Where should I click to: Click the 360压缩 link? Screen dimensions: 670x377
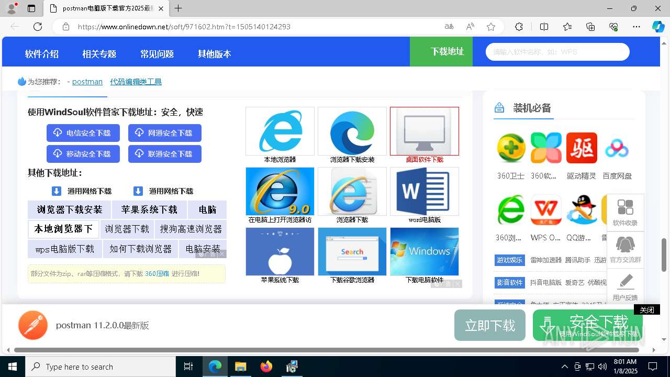coord(157,273)
